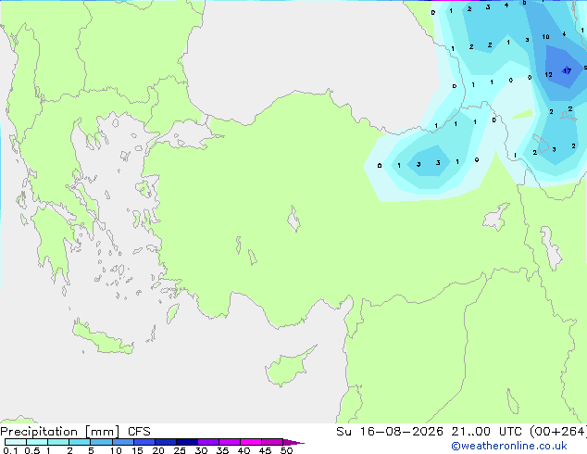Select the legend swatch between 15 and 20
Viewport: 587px width, 454px height.
[144, 442]
